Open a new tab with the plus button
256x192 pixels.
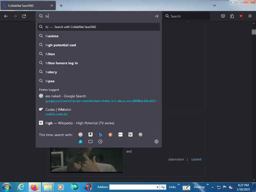coord(61,6)
